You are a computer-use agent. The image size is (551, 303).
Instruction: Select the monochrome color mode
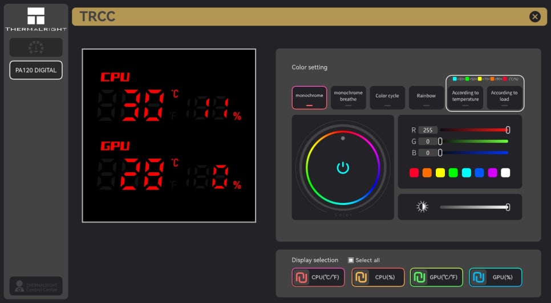click(309, 98)
